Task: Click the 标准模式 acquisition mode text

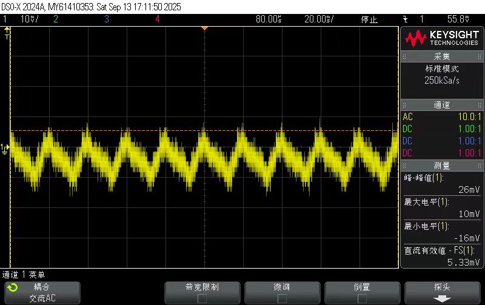Action: pos(442,69)
